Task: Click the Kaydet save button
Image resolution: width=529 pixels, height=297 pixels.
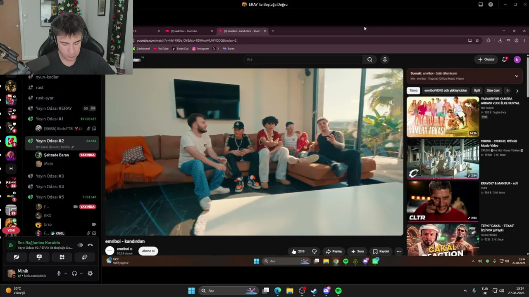Action: [381, 251]
